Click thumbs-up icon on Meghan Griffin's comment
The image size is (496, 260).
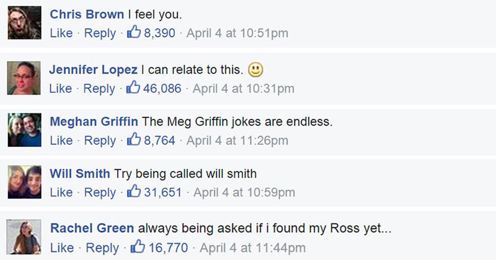tap(134, 140)
